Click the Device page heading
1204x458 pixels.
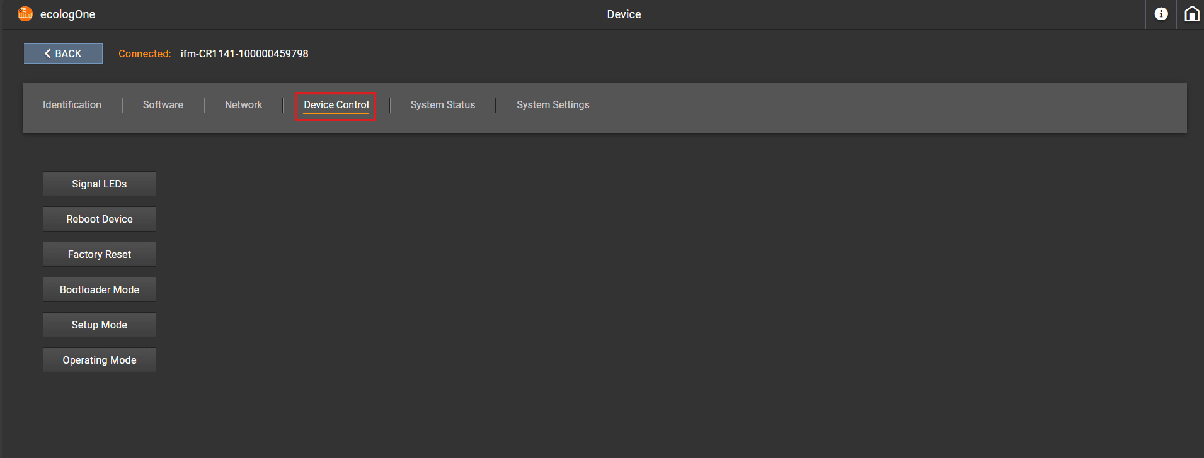(x=624, y=14)
